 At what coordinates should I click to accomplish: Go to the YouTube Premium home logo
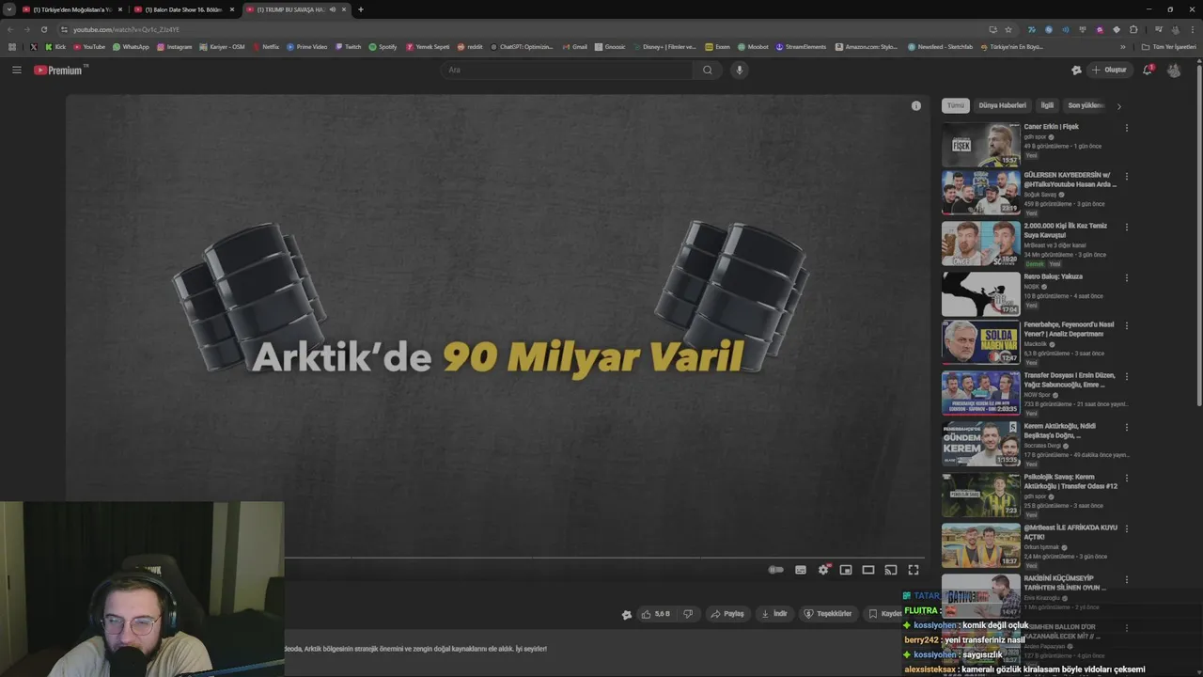tap(59, 70)
